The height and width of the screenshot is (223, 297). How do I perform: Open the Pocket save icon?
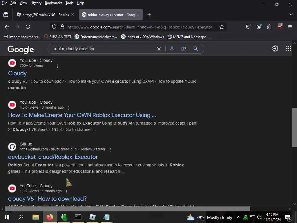pos(248,27)
